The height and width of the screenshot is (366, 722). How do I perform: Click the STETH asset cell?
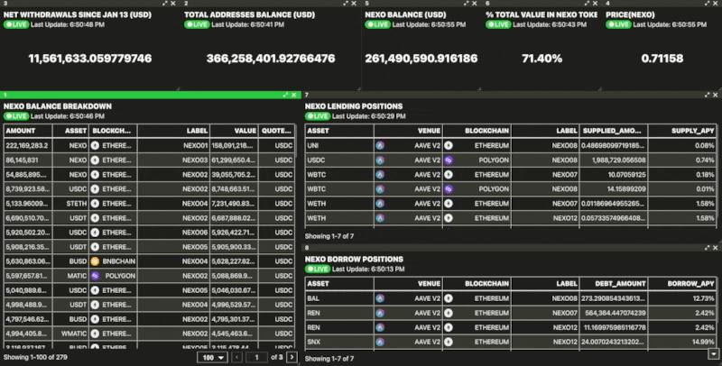click(70, 203)
